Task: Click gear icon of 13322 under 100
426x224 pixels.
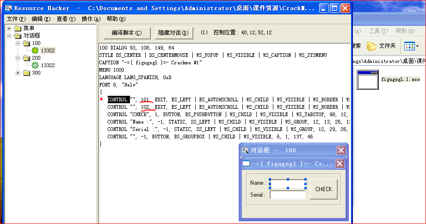Action: coord(35,50)
